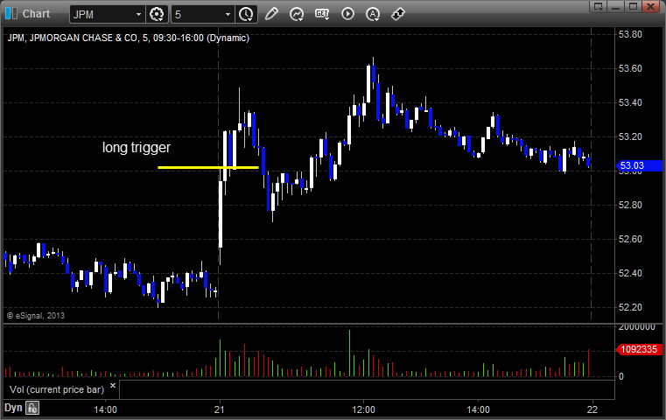Select the yellow long trigger line
The height and width of the screenshot is (420, 666).
point(208,167)
